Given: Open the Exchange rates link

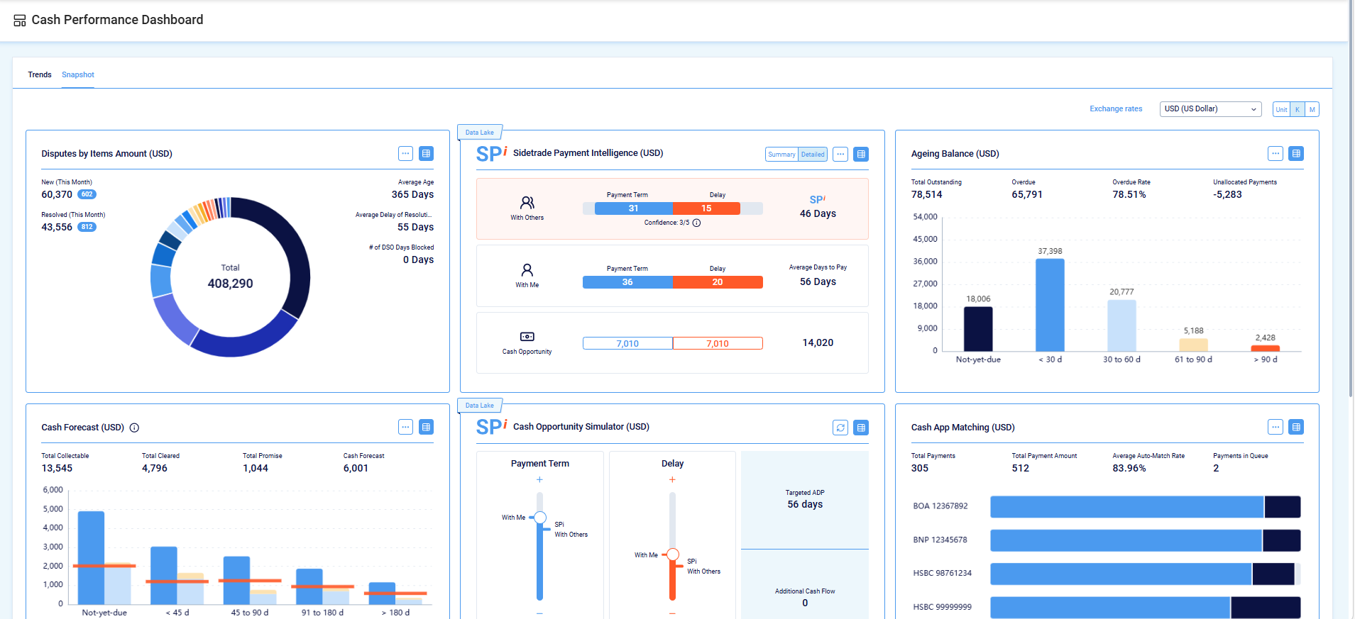Looking at the screenshot, I should (x=1116, y=109).
